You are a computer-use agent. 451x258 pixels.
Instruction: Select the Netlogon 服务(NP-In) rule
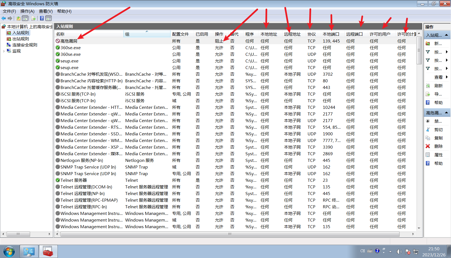pyautogui.click(x=235, y=160)
